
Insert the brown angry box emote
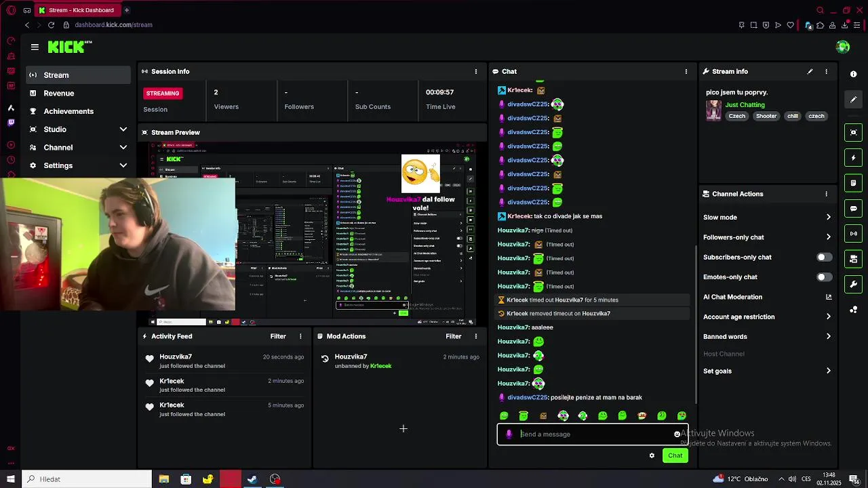(x=543, y=415)
